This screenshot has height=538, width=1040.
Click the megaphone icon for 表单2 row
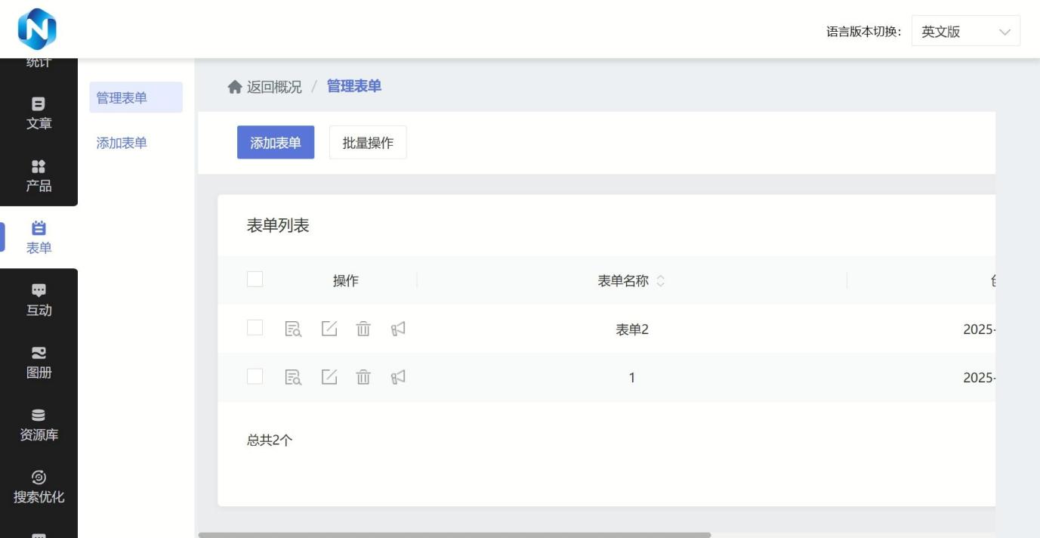[x=398, y=329]
